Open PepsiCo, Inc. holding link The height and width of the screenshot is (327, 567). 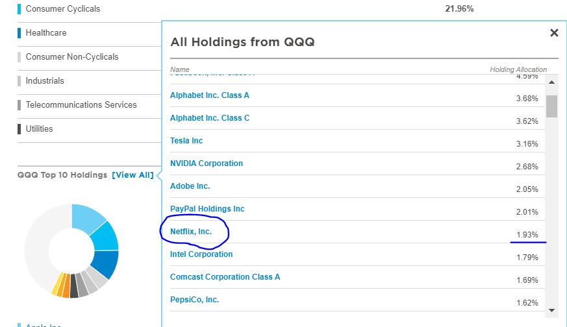coord(195,300)
